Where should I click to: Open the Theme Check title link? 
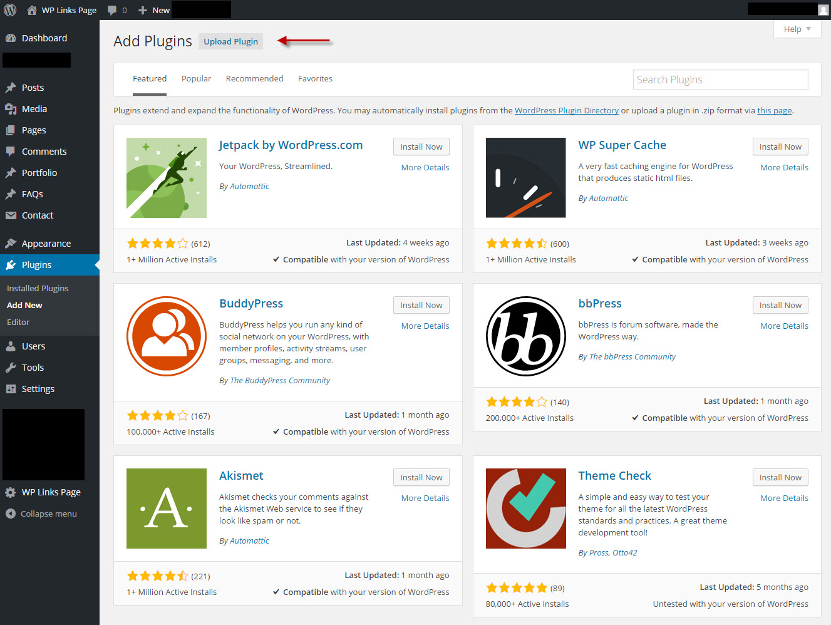(x=614, y=475)
